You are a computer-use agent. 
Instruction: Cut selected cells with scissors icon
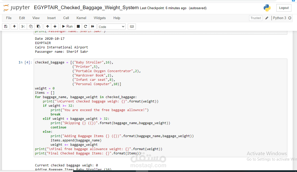[23, 27]
